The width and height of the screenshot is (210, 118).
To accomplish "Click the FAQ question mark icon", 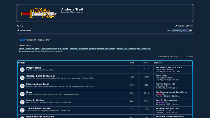I will (x=18, y=26).
